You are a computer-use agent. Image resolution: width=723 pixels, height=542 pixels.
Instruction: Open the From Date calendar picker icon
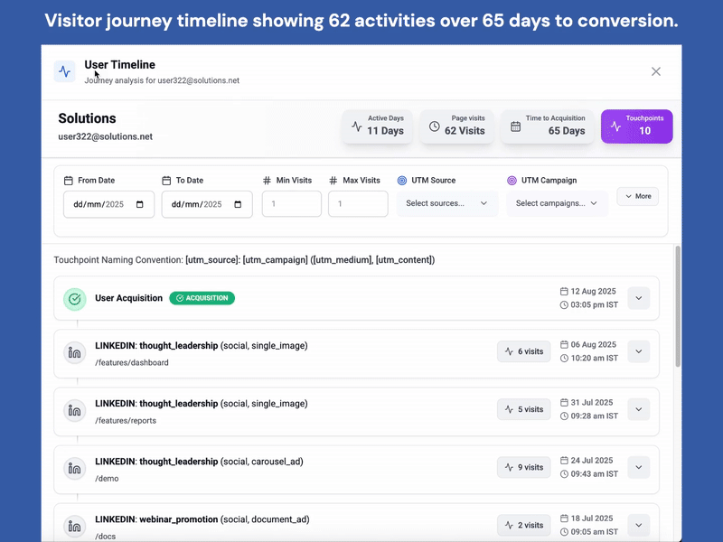coord(140,204)
